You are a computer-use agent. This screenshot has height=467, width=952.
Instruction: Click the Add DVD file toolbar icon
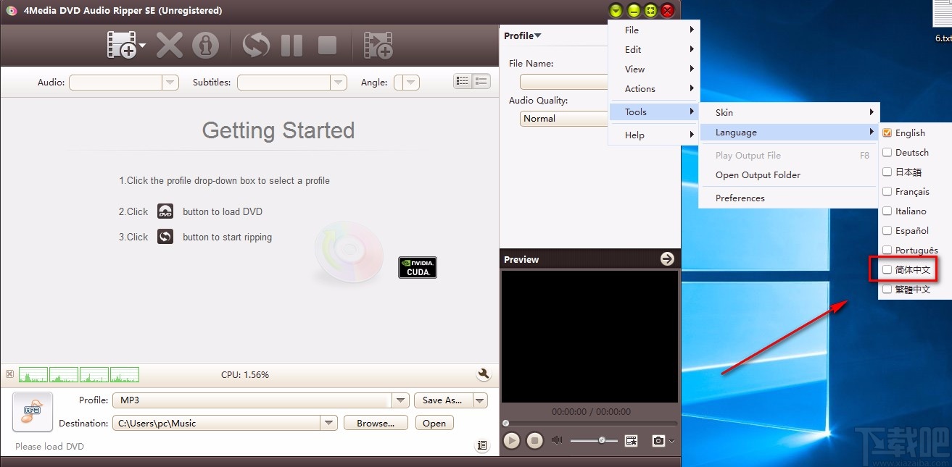pos(122,45)
